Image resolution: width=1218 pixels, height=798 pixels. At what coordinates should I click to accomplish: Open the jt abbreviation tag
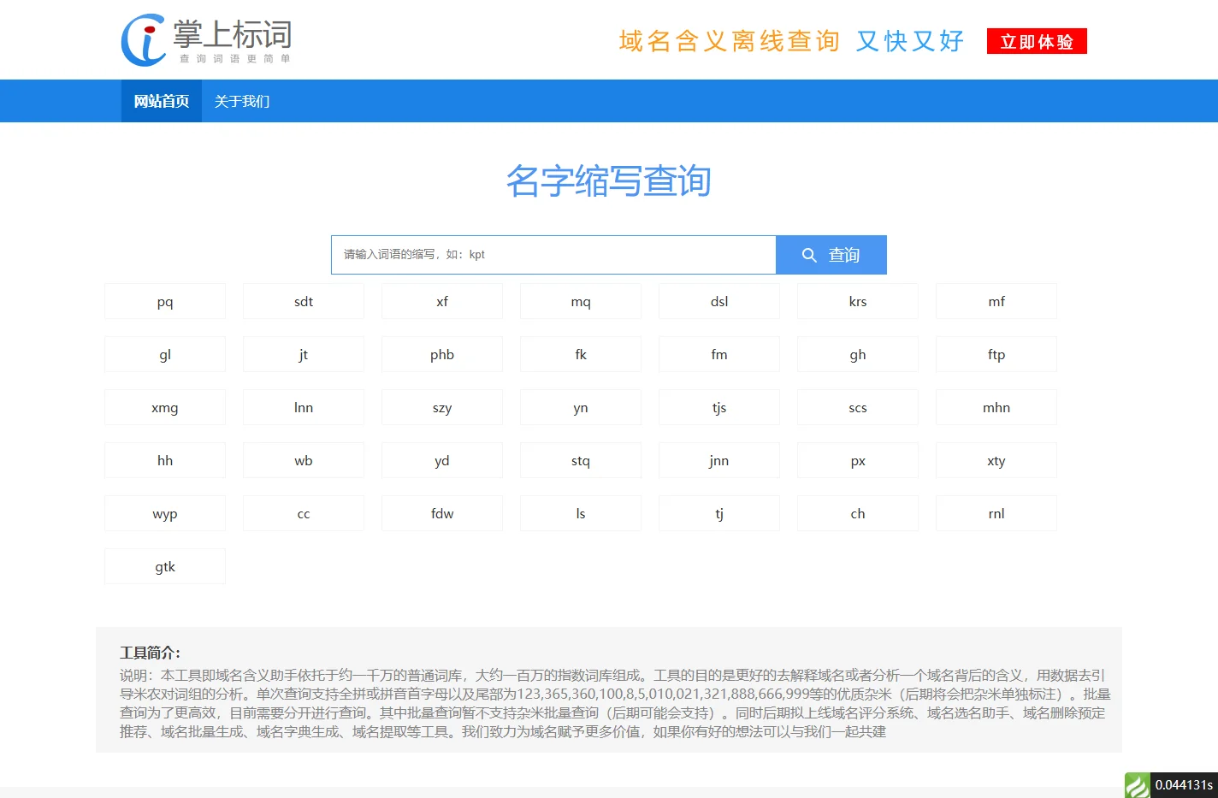coord(304,354)
